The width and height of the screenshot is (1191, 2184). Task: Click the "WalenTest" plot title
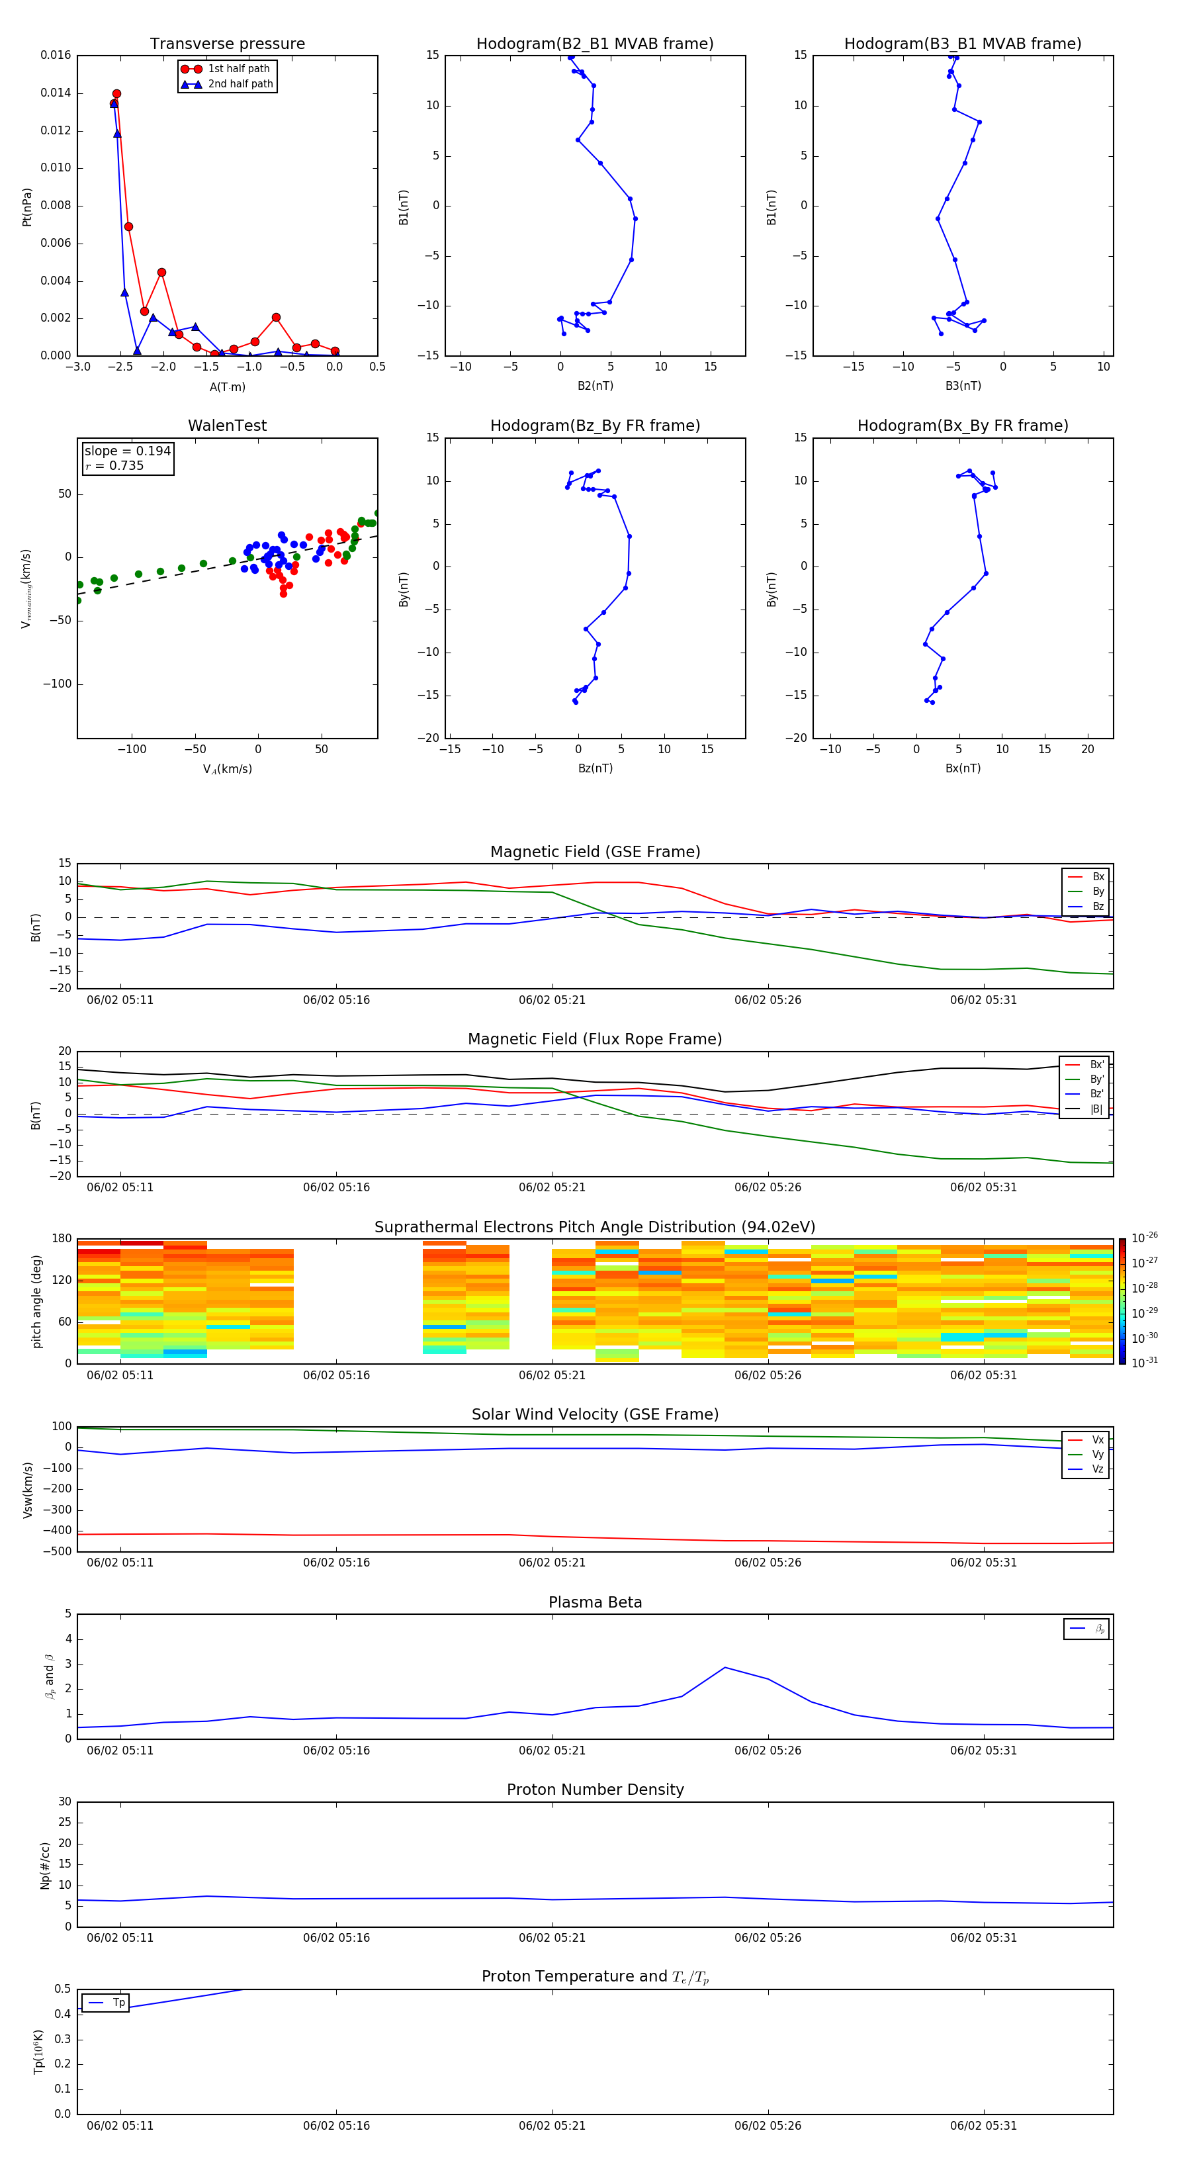[x=227, y=426]
